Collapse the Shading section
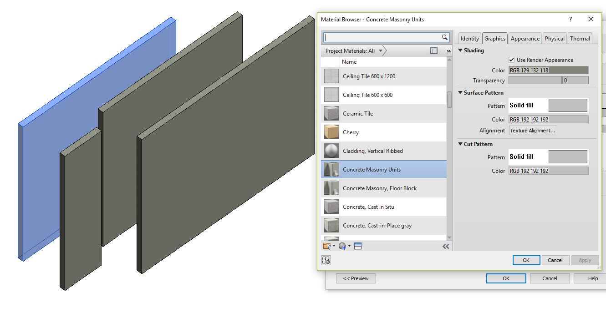Image resolution: width=606 pixels, height=318 pixels. (x=461, y=50)
